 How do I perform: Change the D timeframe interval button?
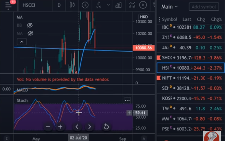(59, 5)
